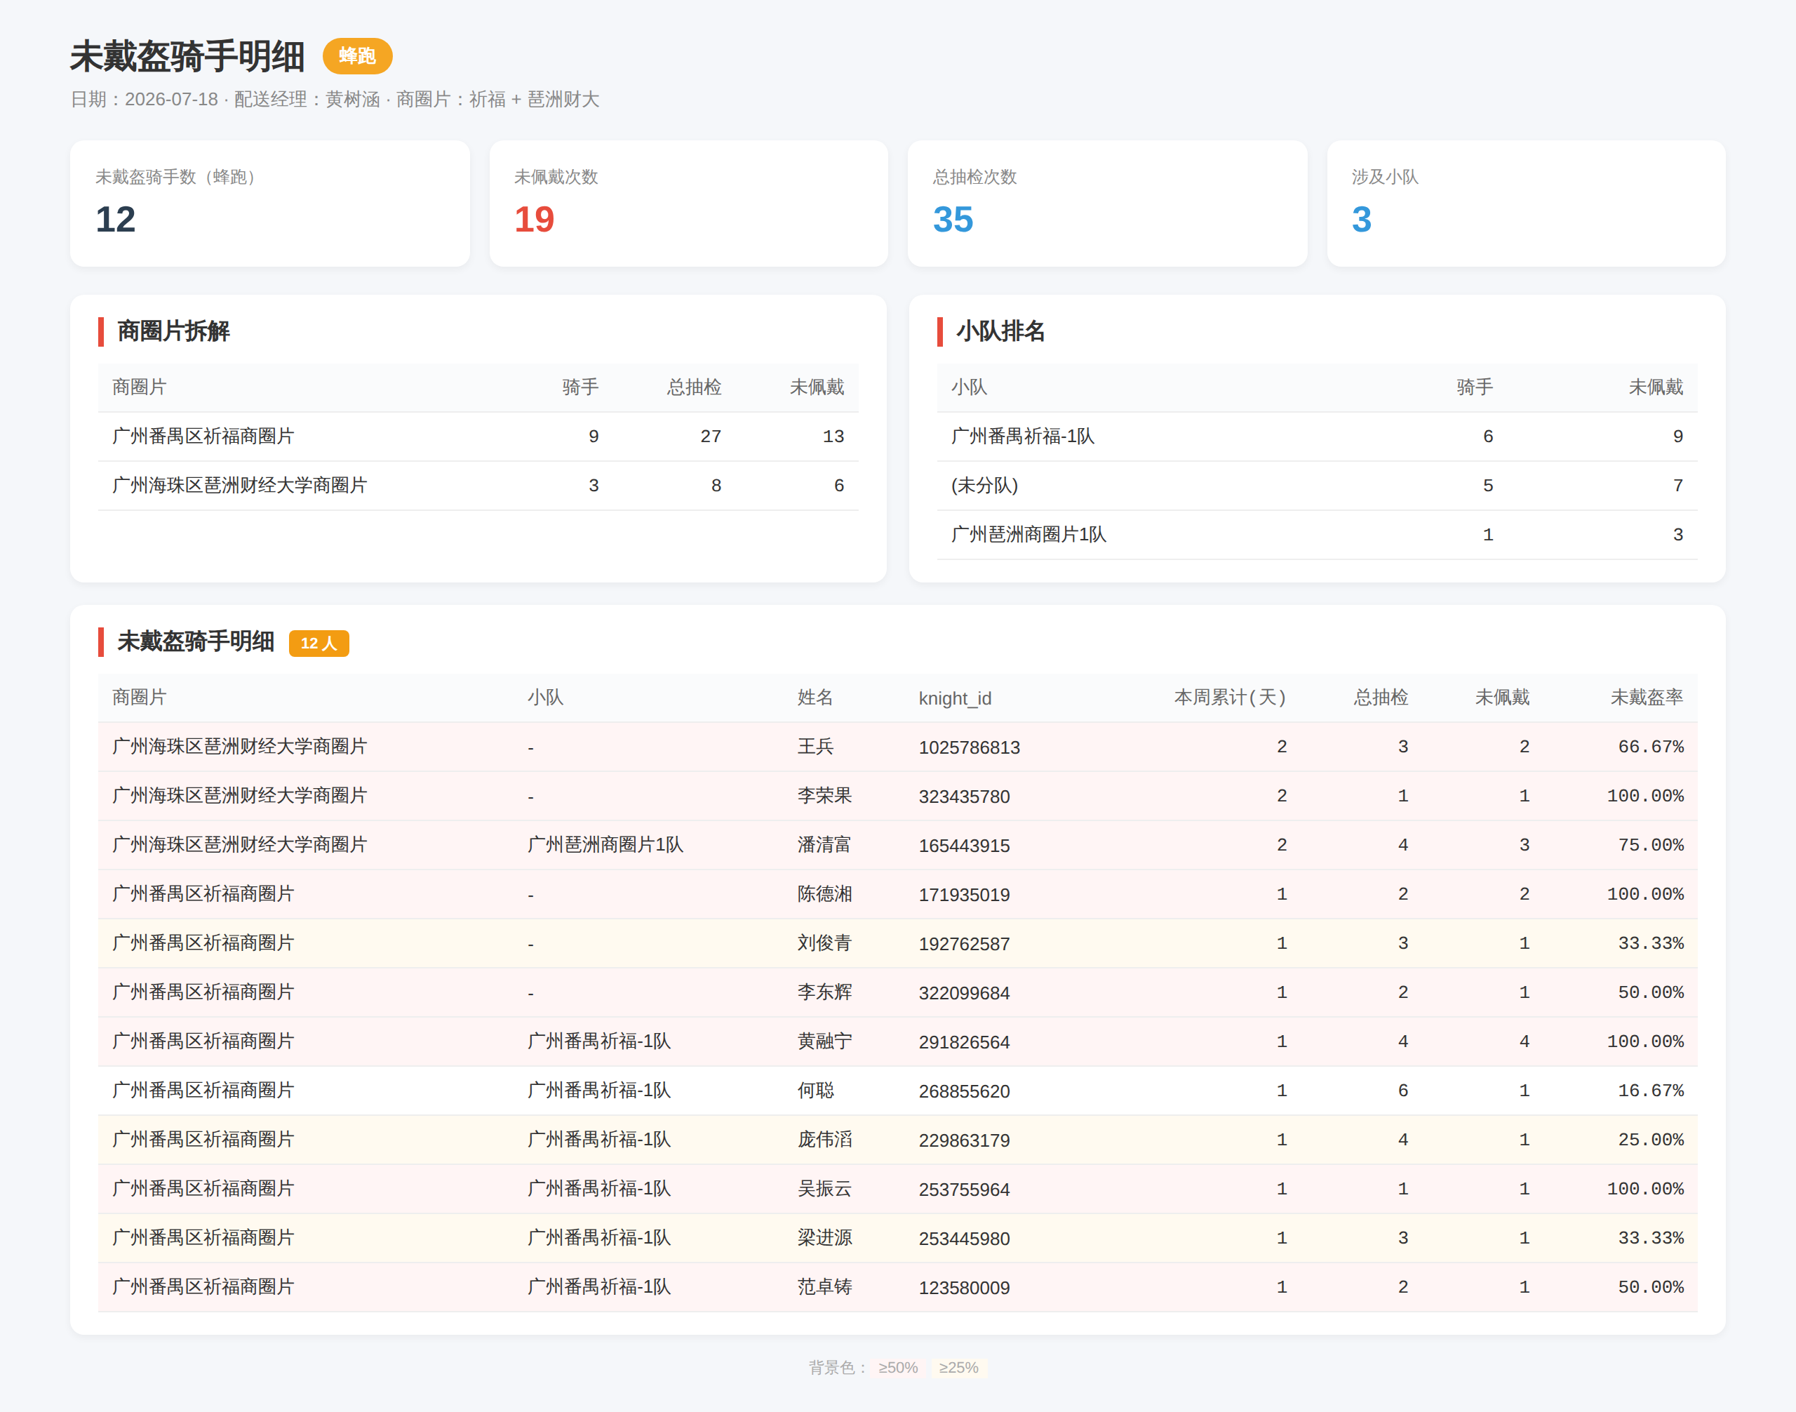
Task: Click knight_id 253445980
Action: pyautogui.click(x=964, y=1239)
